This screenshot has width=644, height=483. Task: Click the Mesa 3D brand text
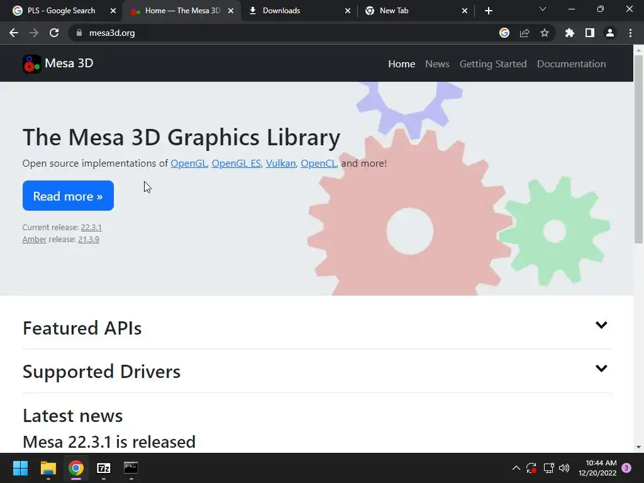click(x=69, y=64)
